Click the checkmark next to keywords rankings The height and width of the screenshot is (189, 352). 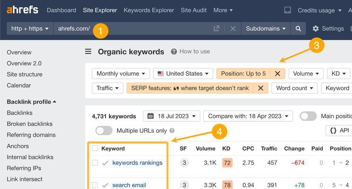(105, 163)
